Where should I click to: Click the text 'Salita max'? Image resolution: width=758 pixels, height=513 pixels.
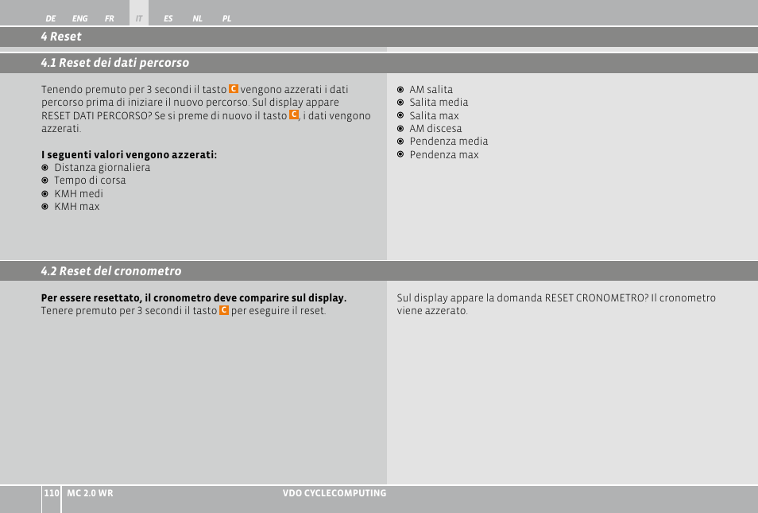click(434, 115)
